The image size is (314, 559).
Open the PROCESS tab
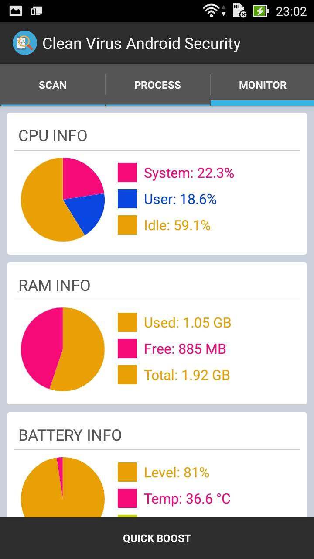pos(157,85)
